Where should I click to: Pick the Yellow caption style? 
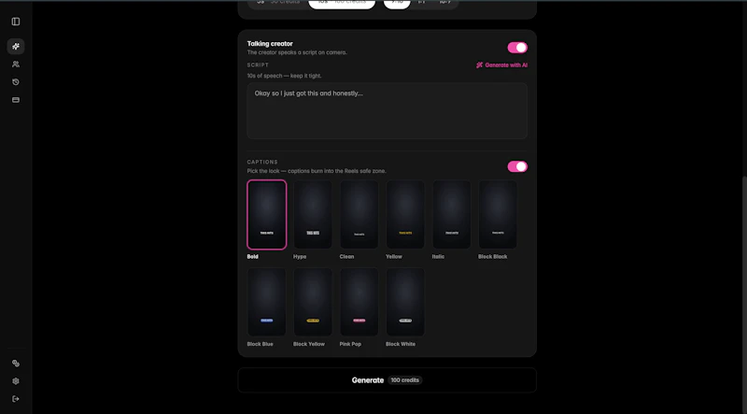coord(405,215)
